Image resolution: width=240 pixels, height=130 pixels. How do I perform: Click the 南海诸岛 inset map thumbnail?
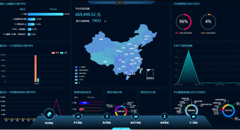click(x=150, y=74)
